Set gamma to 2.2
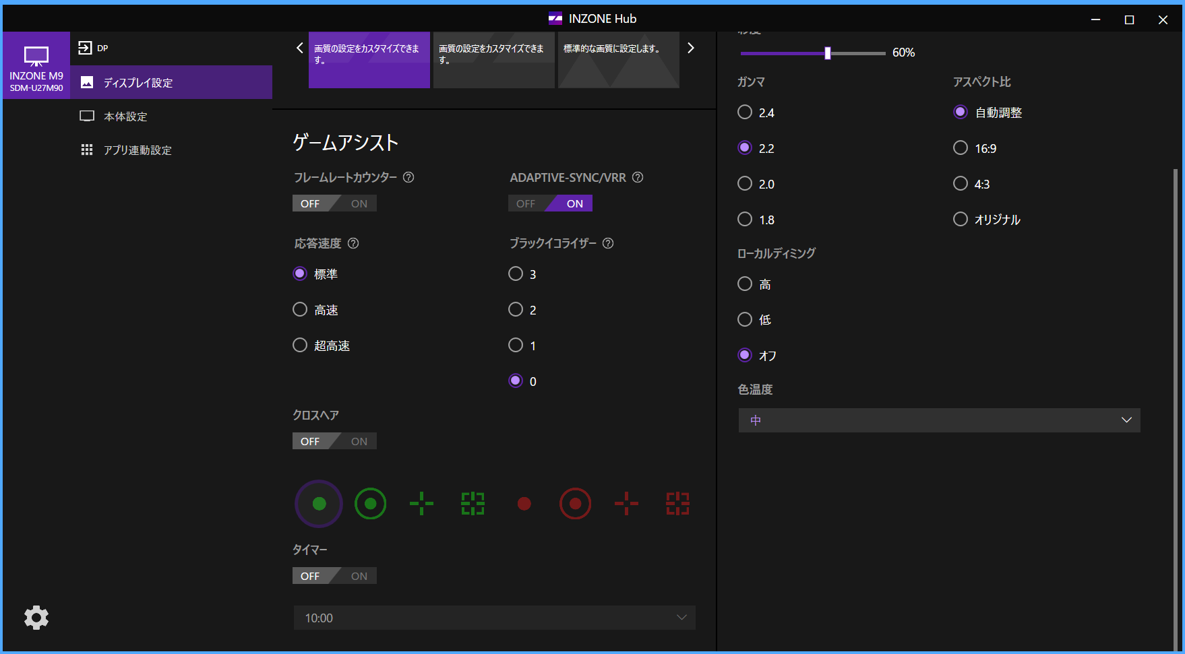The image size is (1185, 654). tap(745, 148)
